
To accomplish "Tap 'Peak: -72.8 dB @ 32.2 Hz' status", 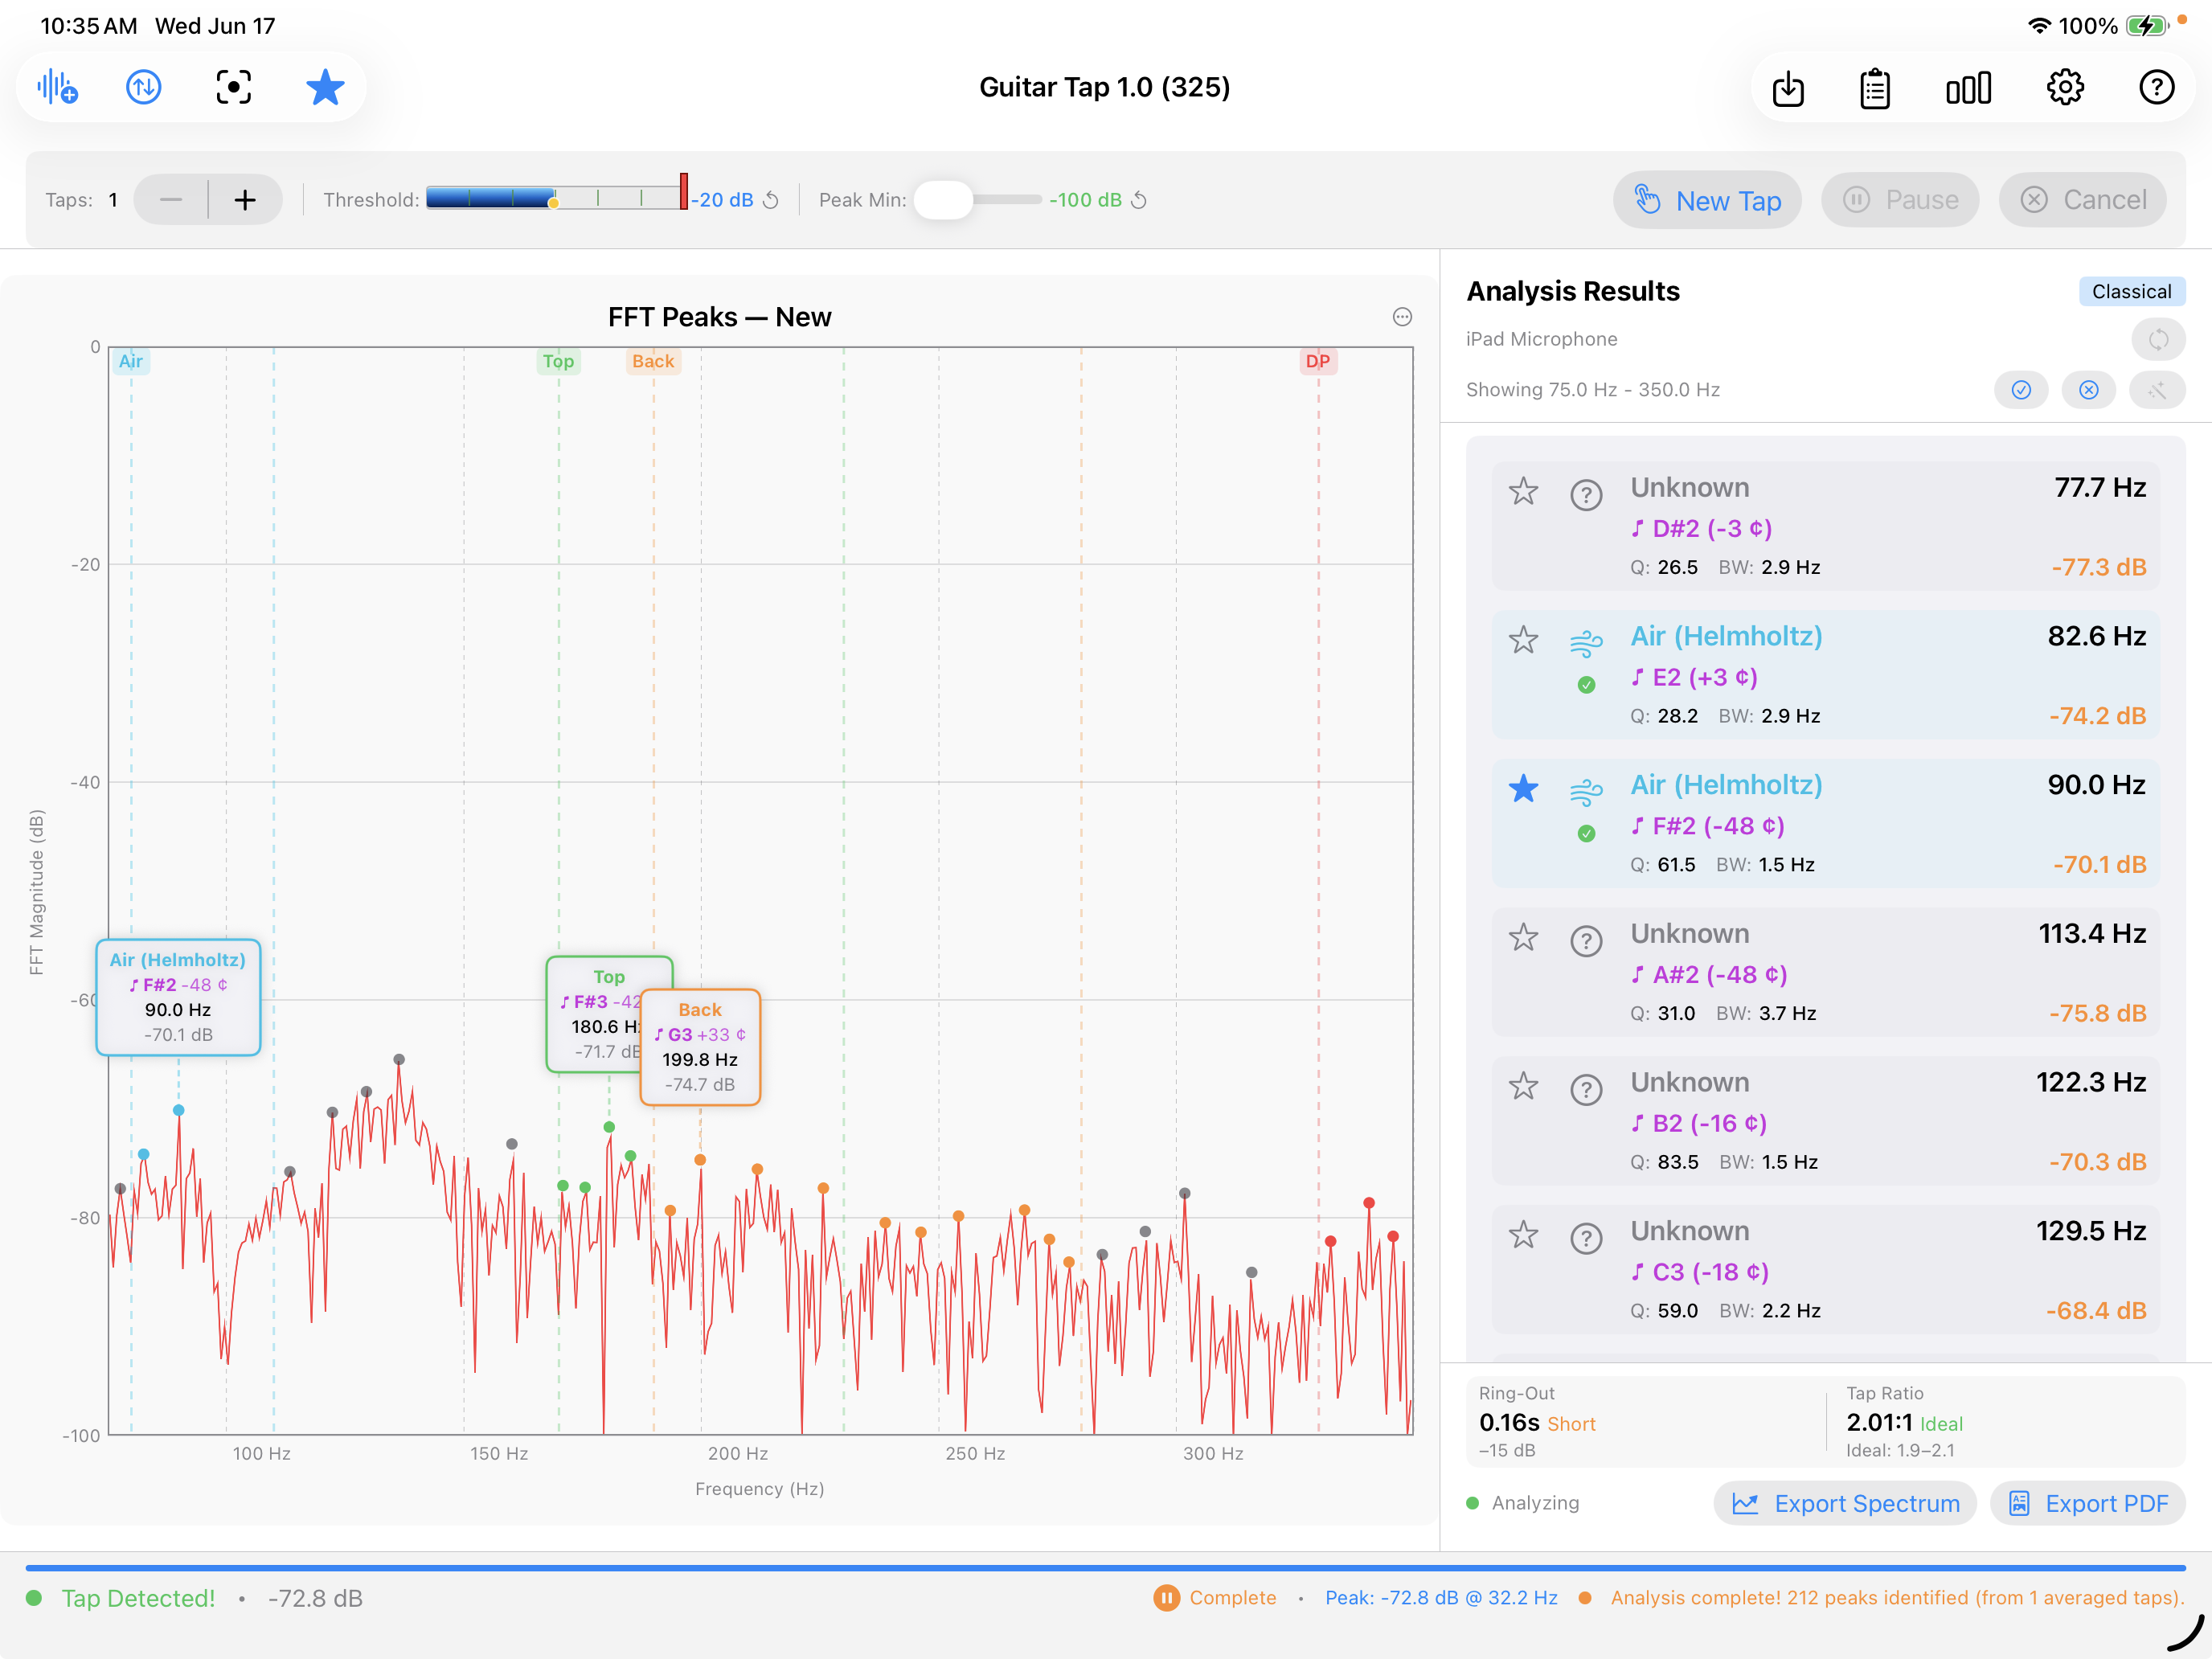I will tap(1441, 1598).
